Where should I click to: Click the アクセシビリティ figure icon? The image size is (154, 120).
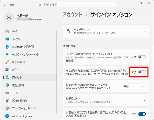coord(7,101)
